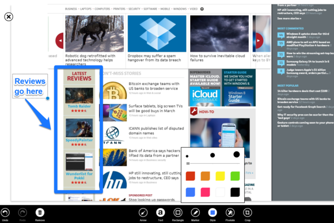Pick the largest stroke size dot
The image size is (334, 223).
[x=237, y=155]
